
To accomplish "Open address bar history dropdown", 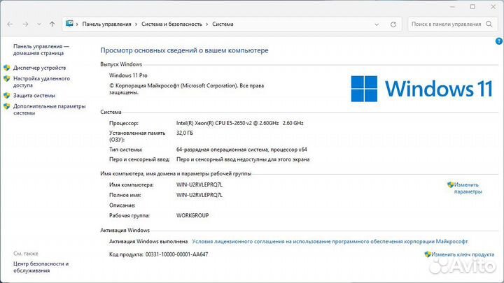I will pos(377,24).
